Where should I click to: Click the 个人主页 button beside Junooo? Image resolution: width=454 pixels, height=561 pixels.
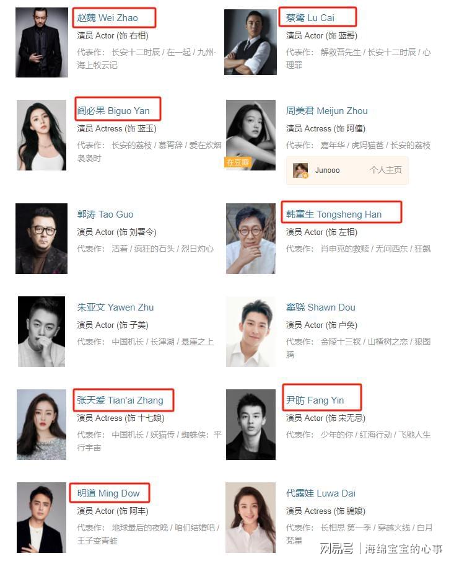tap(386, 170)
